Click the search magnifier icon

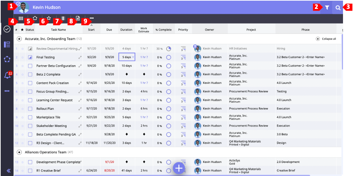point(338,8)
